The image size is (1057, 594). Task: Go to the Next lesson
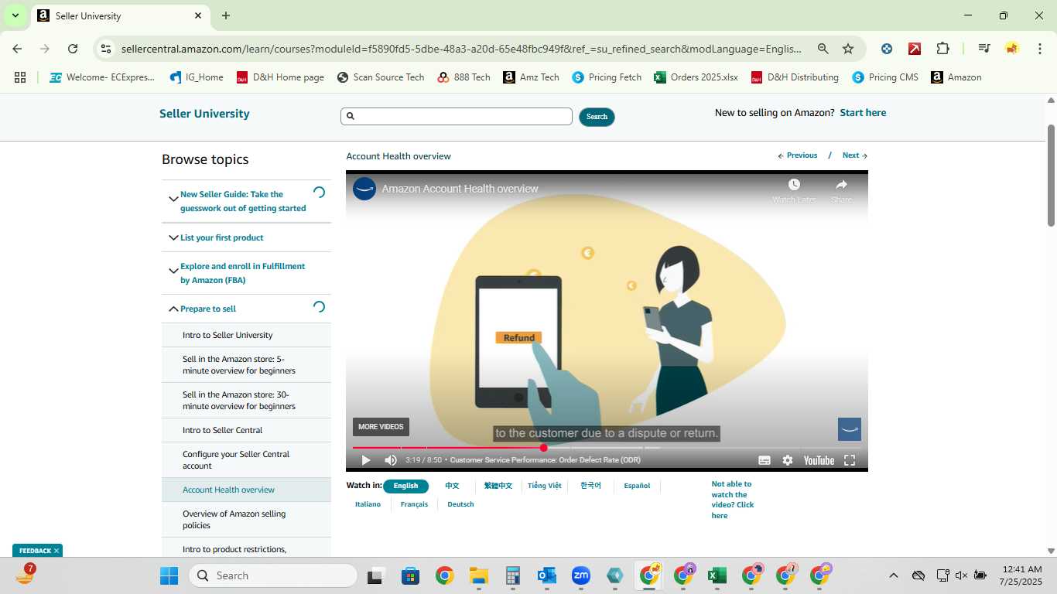click(855, 155)
